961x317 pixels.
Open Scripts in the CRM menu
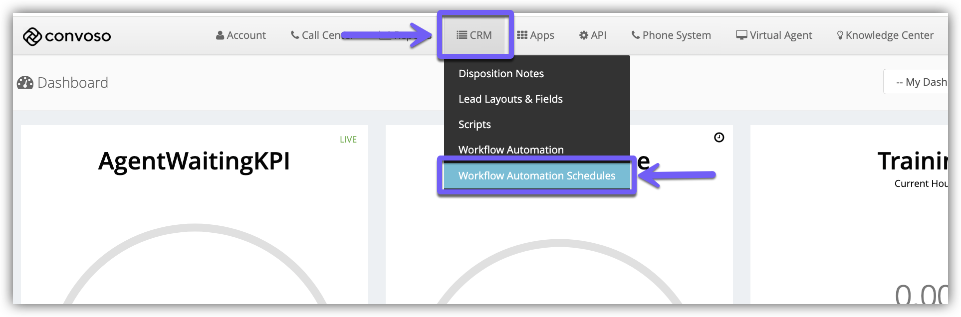pos(475,125)
